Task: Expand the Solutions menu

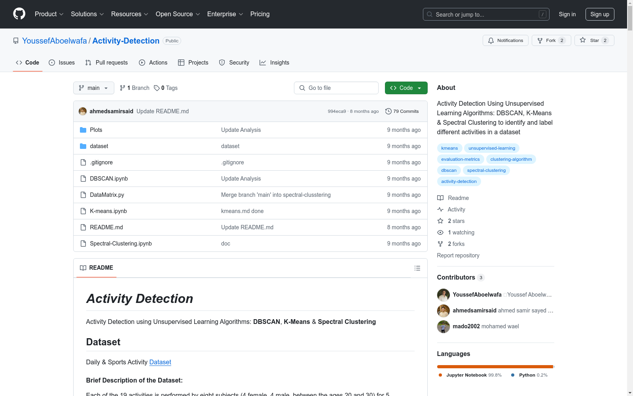Action: click(x=87, y=14)
